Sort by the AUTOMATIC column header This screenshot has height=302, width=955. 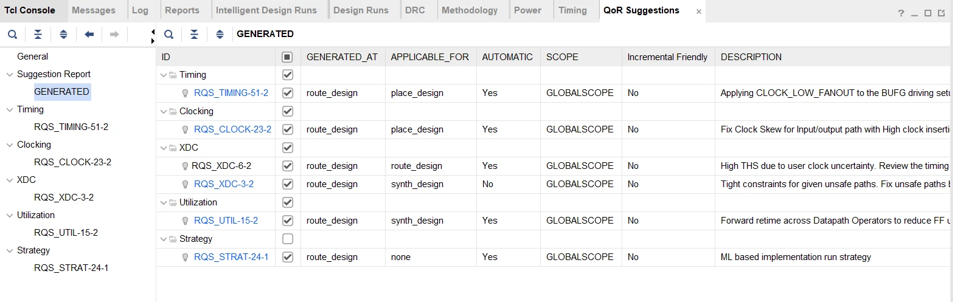508,57
